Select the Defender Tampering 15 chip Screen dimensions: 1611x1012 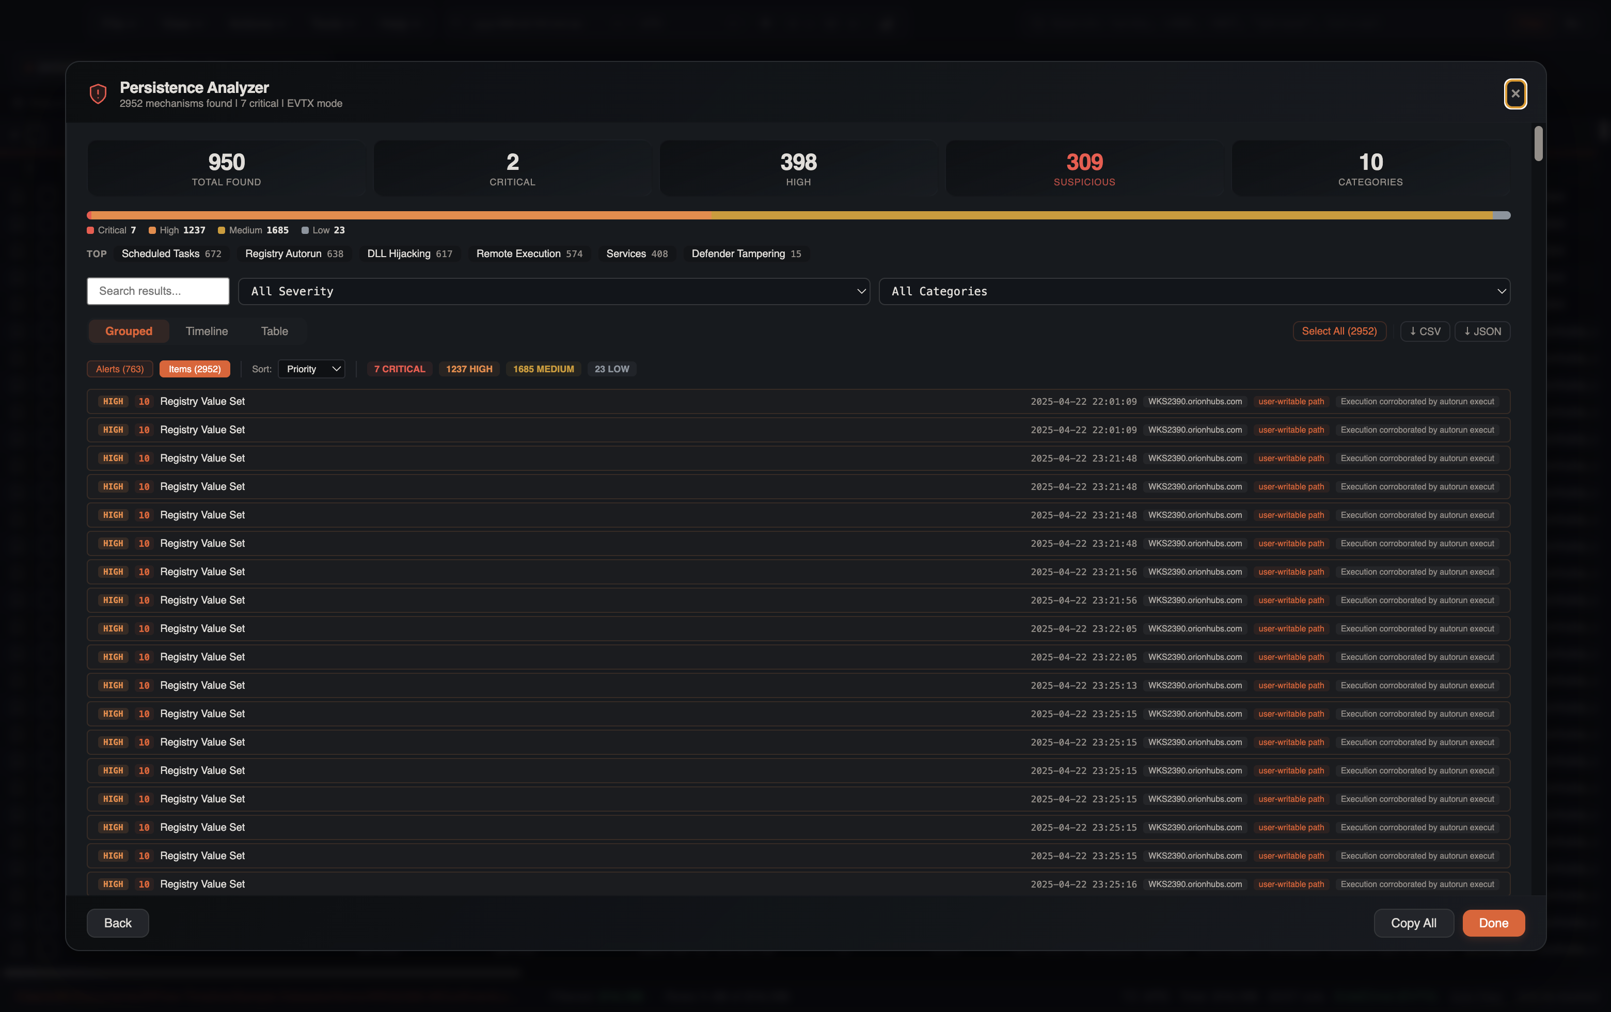746,254
